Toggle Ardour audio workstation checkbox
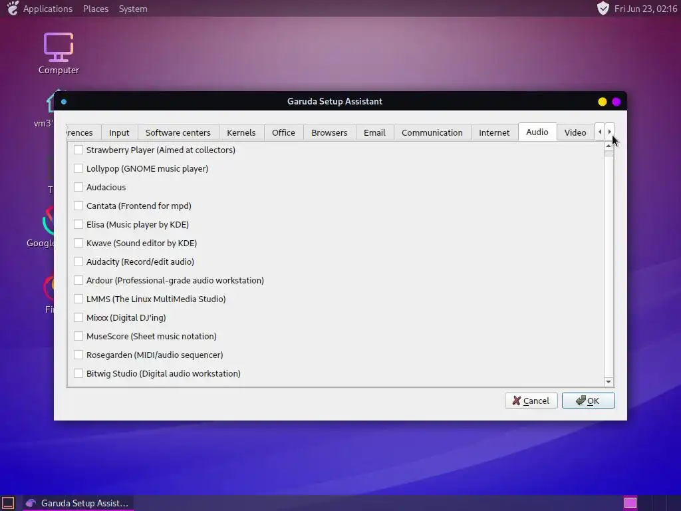Viewport: 681px width, 511px height. 78,280
